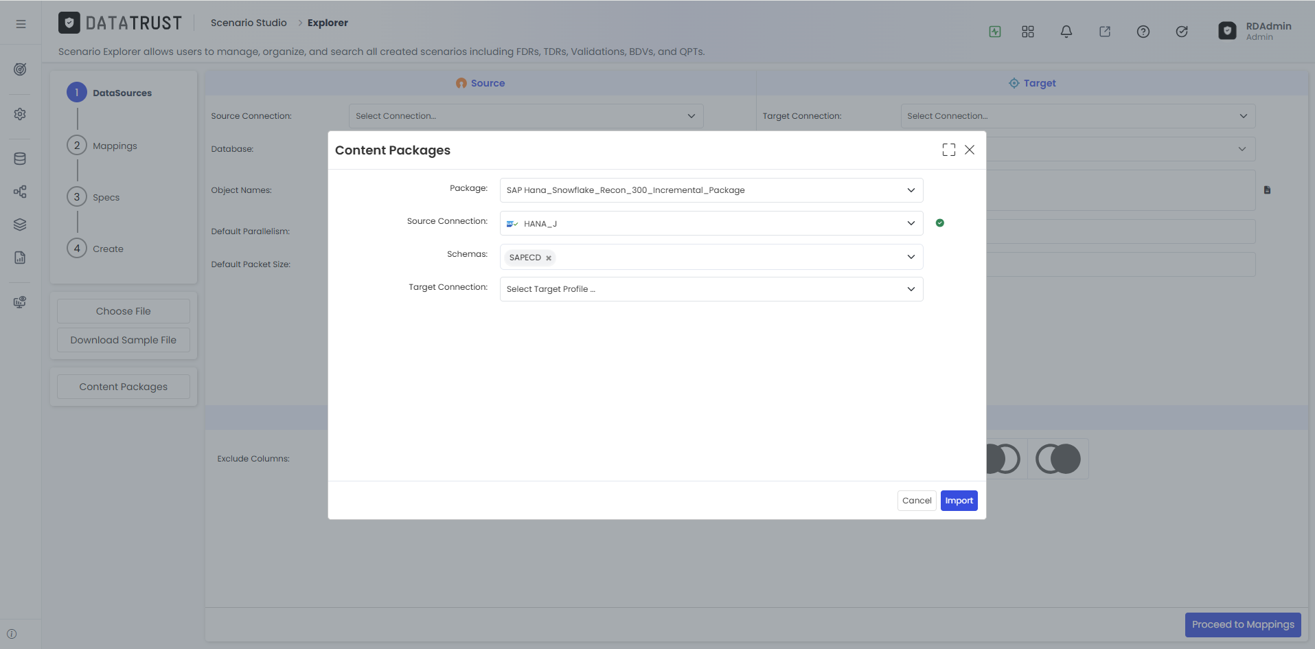This screenshot has width=1315, height=649.
Task: Click the Source panel header
Action: tap(481, 83)
